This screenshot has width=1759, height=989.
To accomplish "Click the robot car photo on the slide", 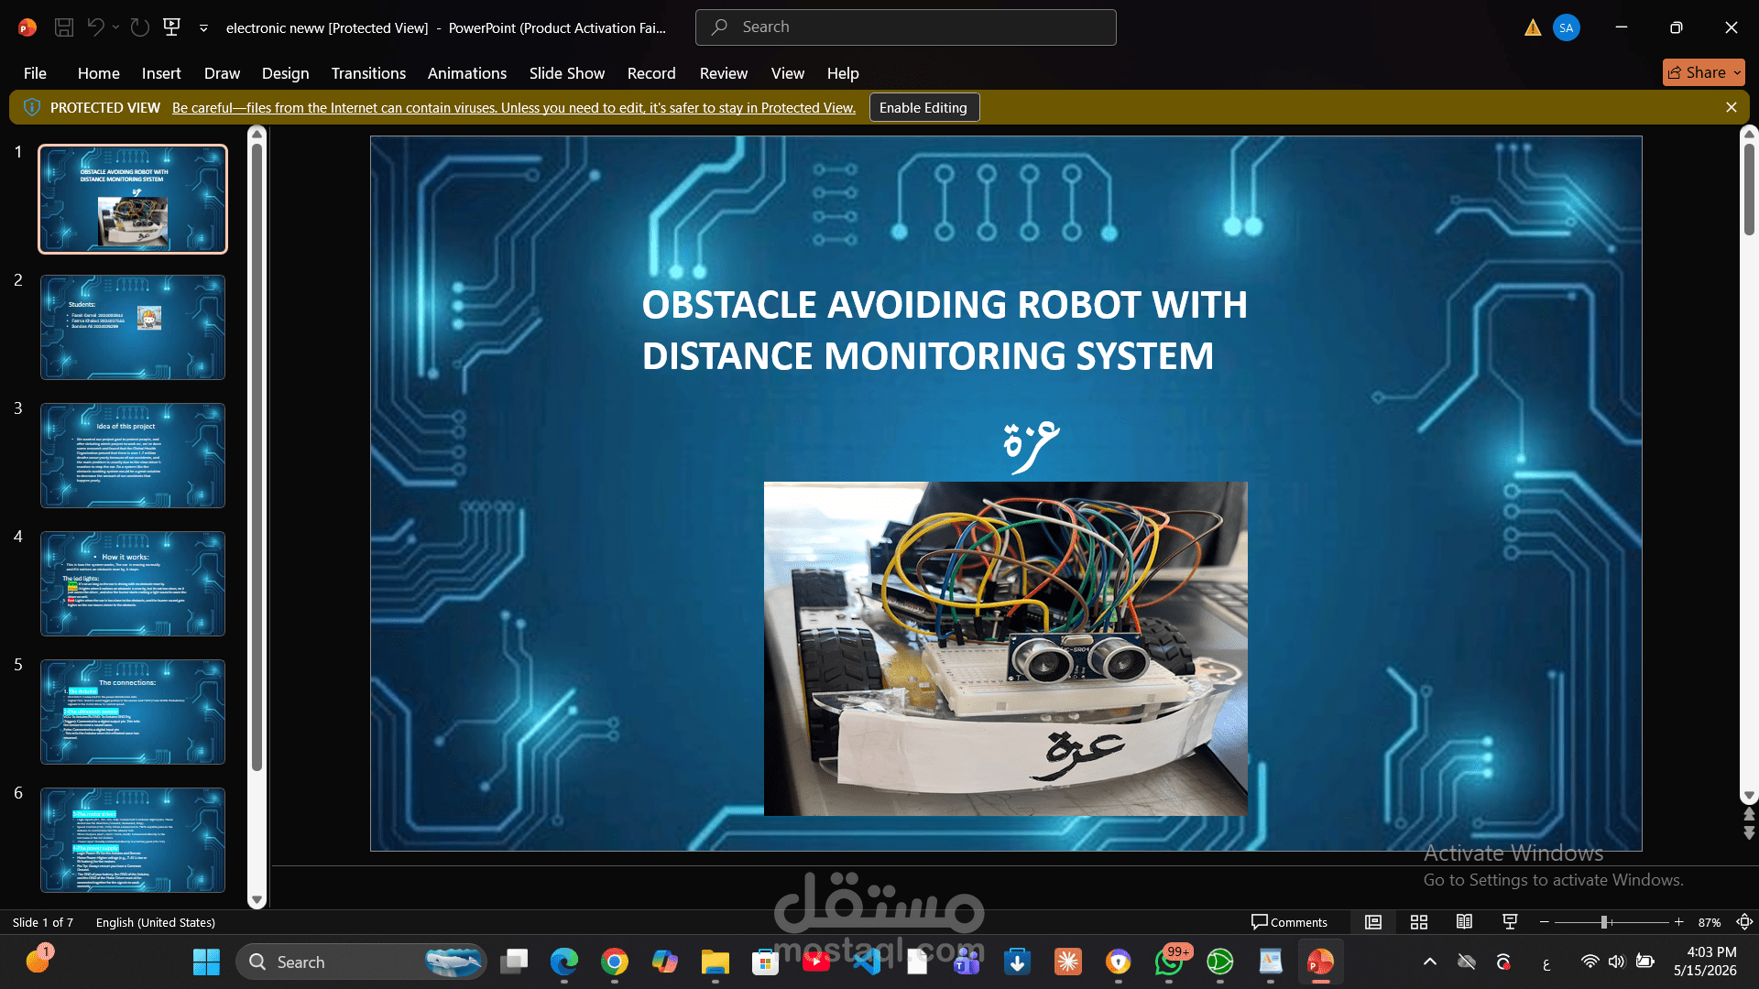I will point(1005,648).
